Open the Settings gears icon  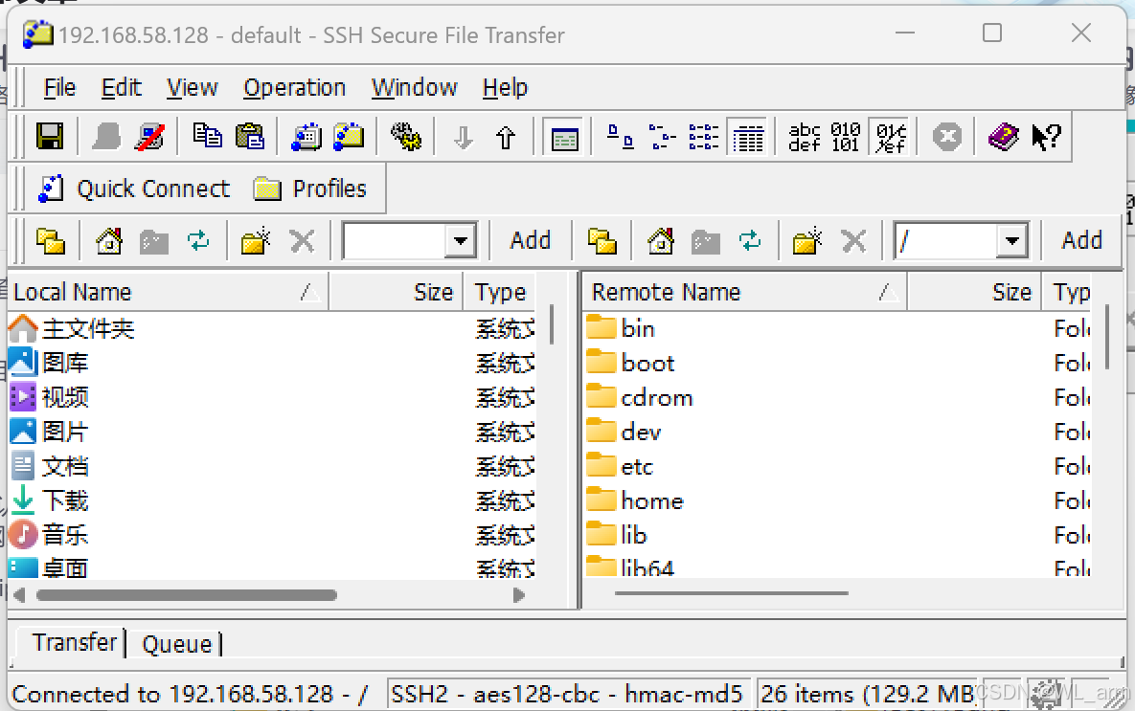pos(406,136)
